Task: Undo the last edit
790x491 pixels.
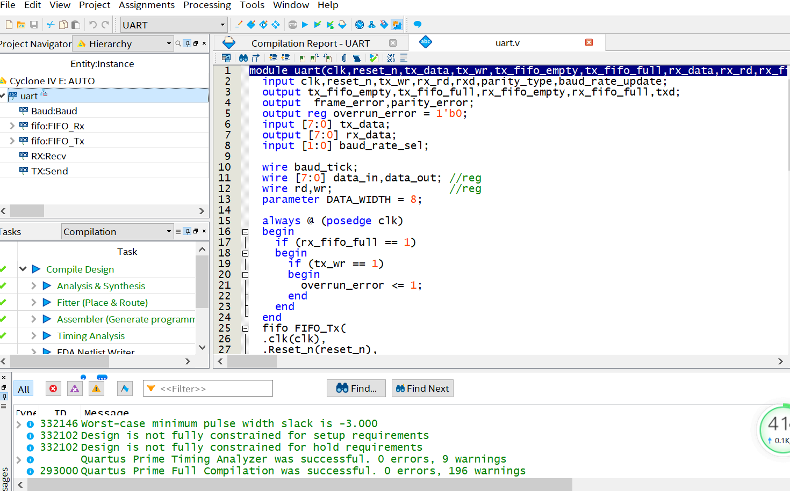Action: pos(92,25)
